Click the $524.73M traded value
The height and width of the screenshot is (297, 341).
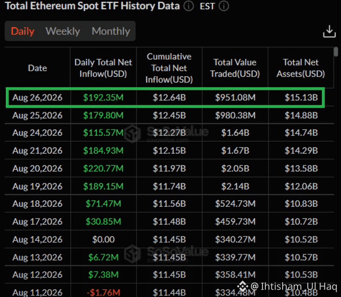[x=235, y=203]
